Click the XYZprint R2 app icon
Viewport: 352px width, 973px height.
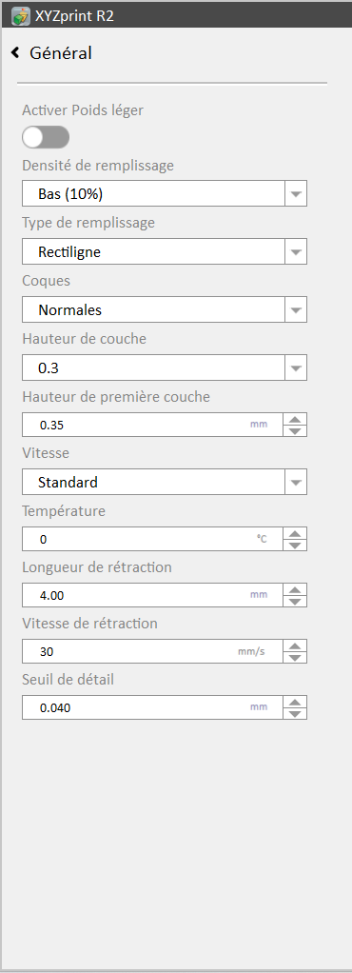[x=20, y=16]
